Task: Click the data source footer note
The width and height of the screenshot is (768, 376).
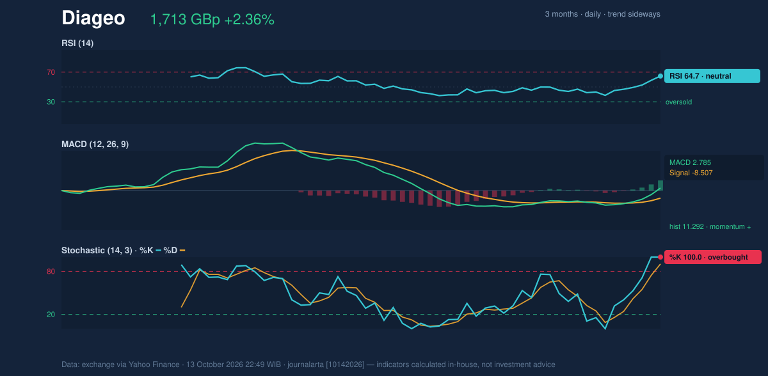Action: (308, 364)
